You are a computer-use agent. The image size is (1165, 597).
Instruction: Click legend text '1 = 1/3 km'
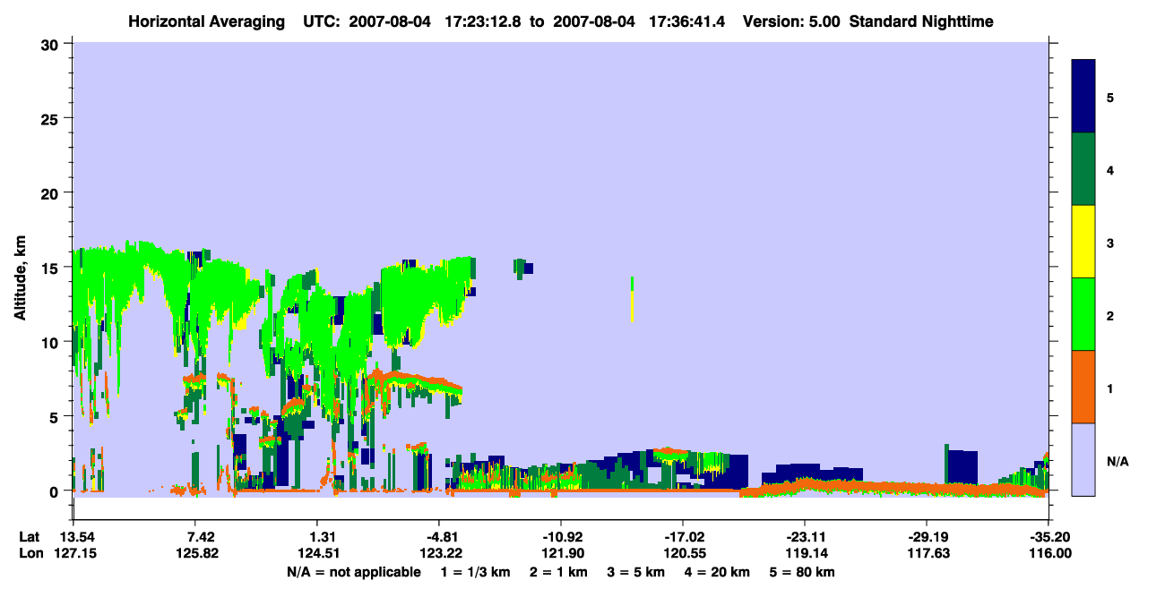click(x=477, y=572)
